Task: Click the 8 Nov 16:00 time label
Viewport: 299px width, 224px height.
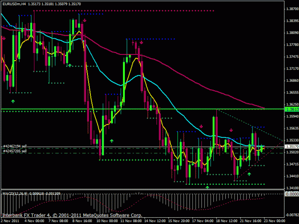Action: [x=82, y=221]
